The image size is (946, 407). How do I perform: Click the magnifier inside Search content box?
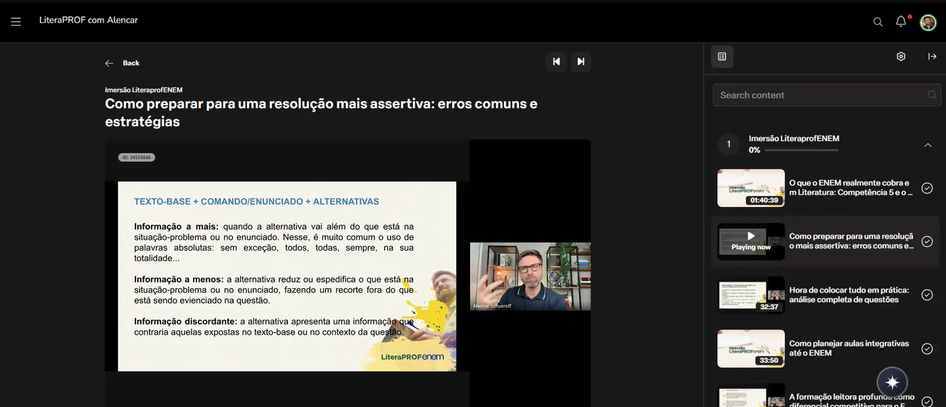(x=932, y=95)
